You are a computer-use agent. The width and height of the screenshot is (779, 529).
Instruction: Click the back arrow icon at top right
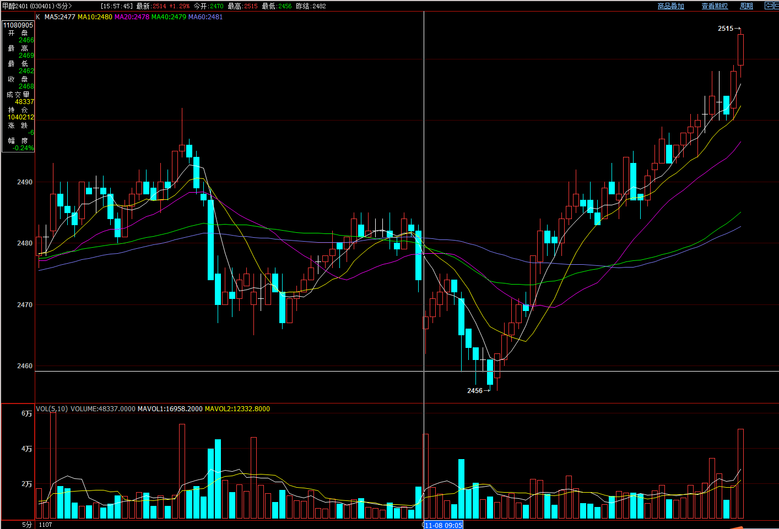(769, 6)
